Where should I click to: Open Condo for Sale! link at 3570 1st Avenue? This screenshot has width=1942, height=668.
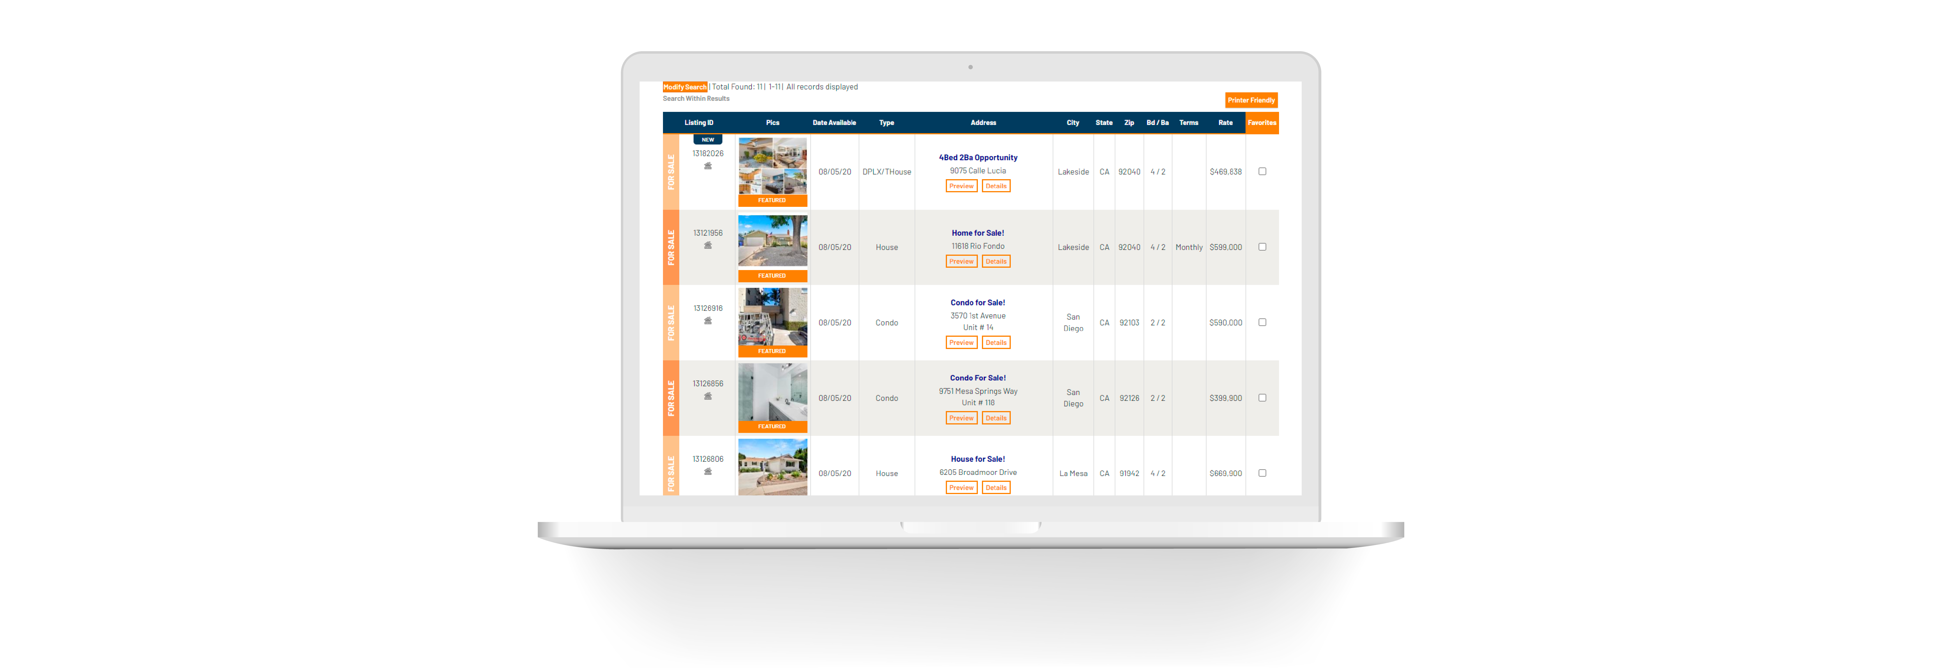point(978,302)
